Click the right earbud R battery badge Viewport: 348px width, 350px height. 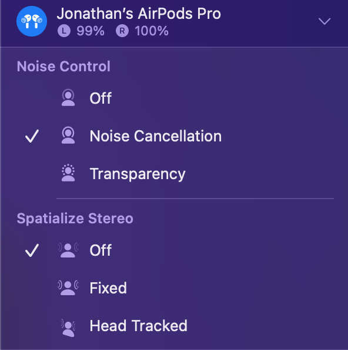click(122, 31)
